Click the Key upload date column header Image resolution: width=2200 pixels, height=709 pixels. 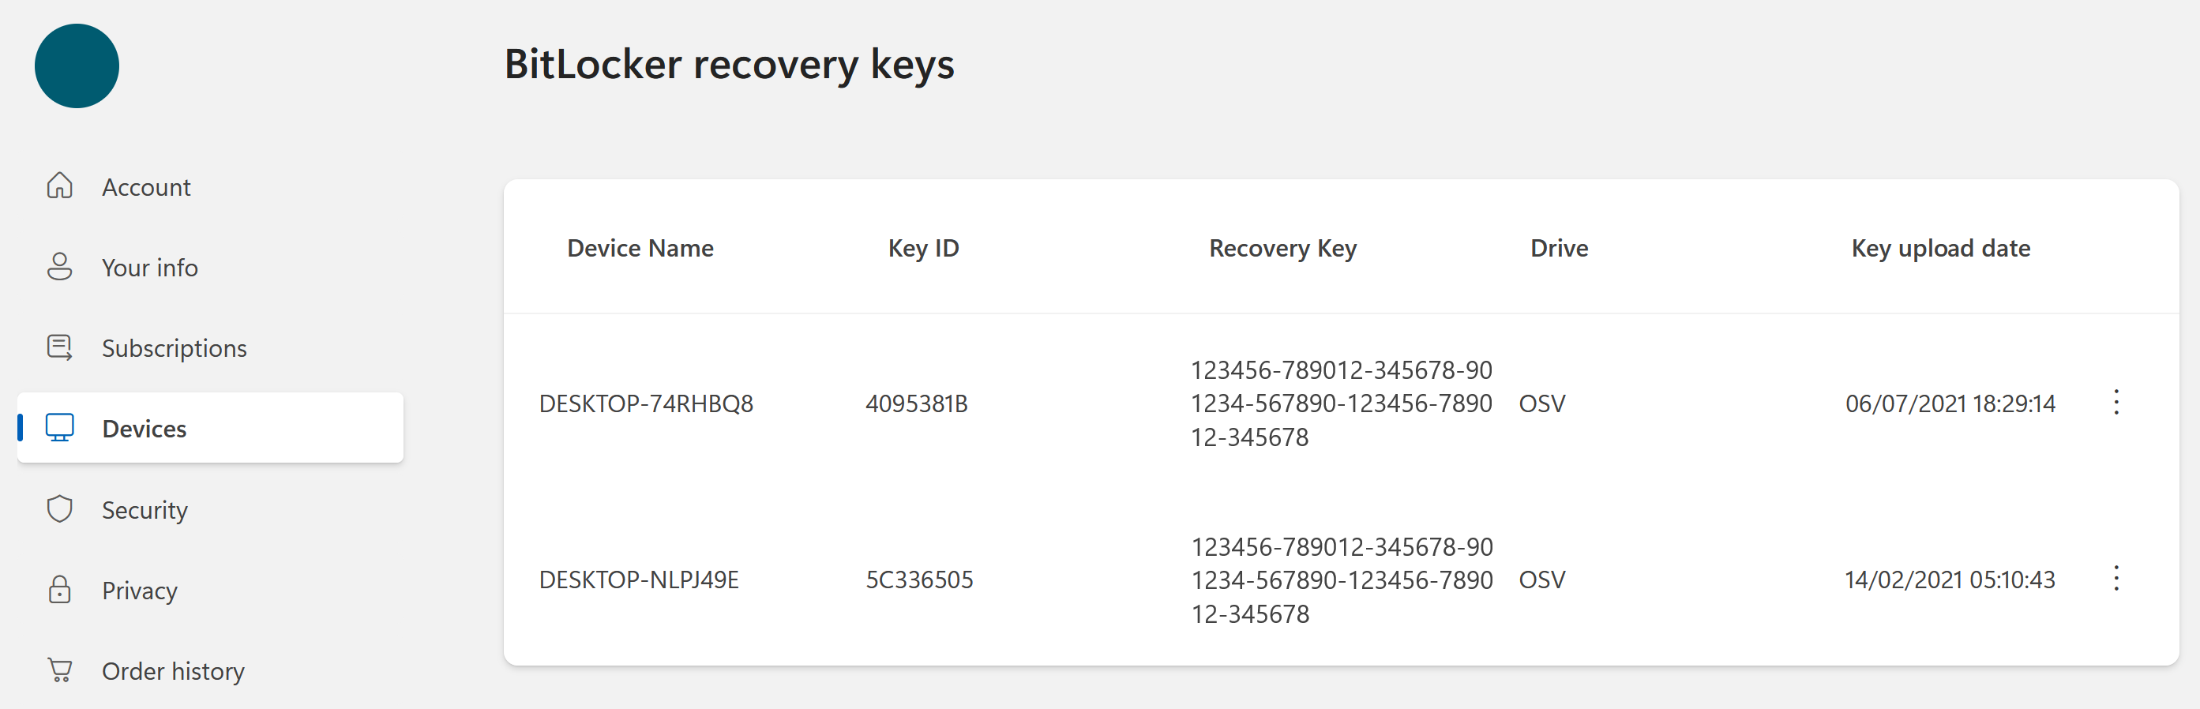[x=1940, y=248]
